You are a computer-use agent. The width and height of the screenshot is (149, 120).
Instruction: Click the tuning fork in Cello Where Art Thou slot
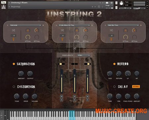pyautogui.click(x=62, y=39)
